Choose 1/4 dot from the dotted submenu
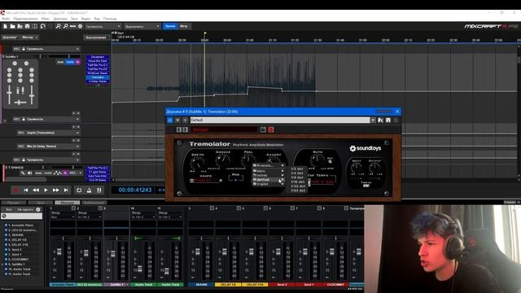The height and width of the screenshot is (293, 521). tap(297, 173)
